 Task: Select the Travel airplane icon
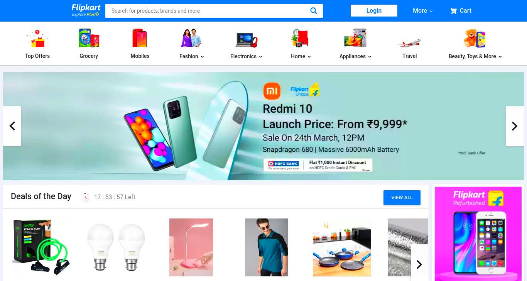[409, 42]
